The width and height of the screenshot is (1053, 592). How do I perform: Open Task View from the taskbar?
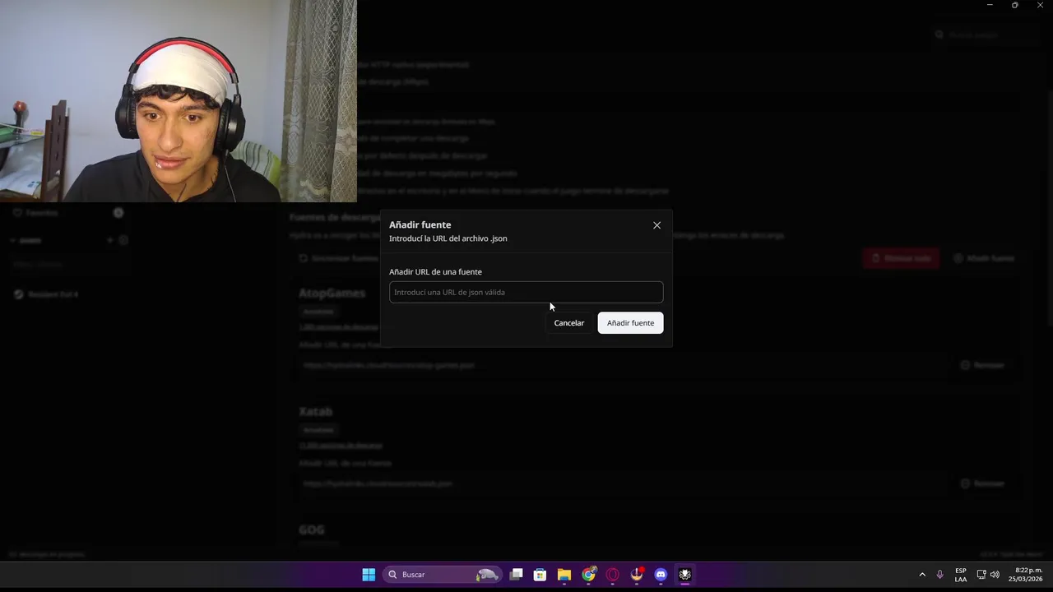tap(516, 575)
